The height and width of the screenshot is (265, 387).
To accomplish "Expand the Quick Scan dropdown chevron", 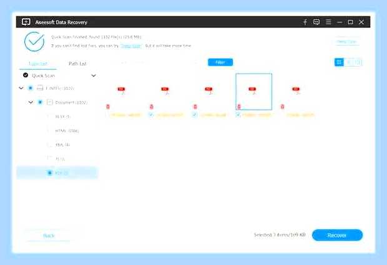I will [x=94, y=75].
